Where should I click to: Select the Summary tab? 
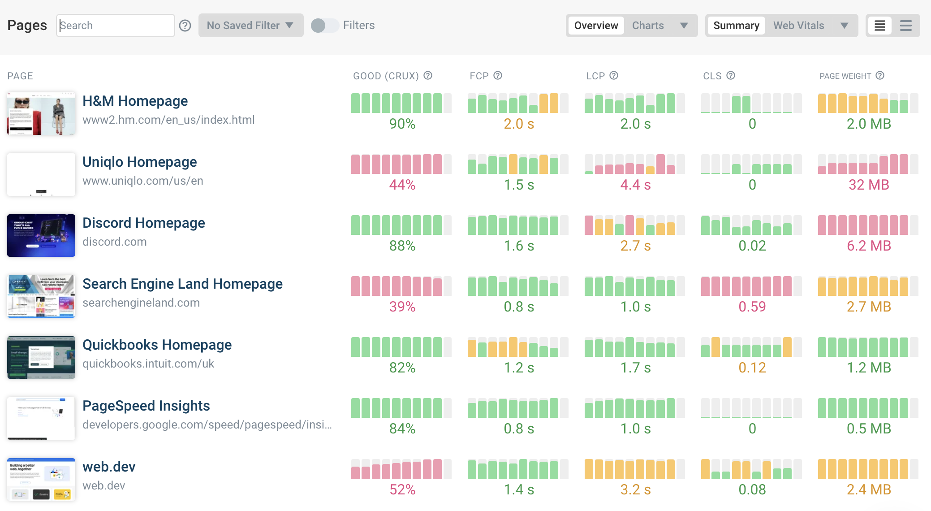click(x=736, y=26)
